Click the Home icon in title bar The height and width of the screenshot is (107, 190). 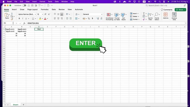pyautogui.click(x=29, y=5)
